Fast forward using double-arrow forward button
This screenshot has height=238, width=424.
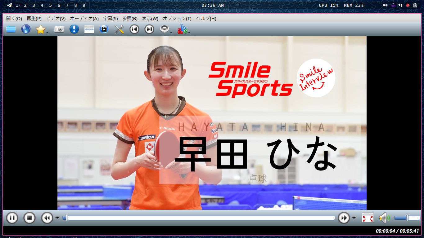pyautogui.click(x=344, y=218)
